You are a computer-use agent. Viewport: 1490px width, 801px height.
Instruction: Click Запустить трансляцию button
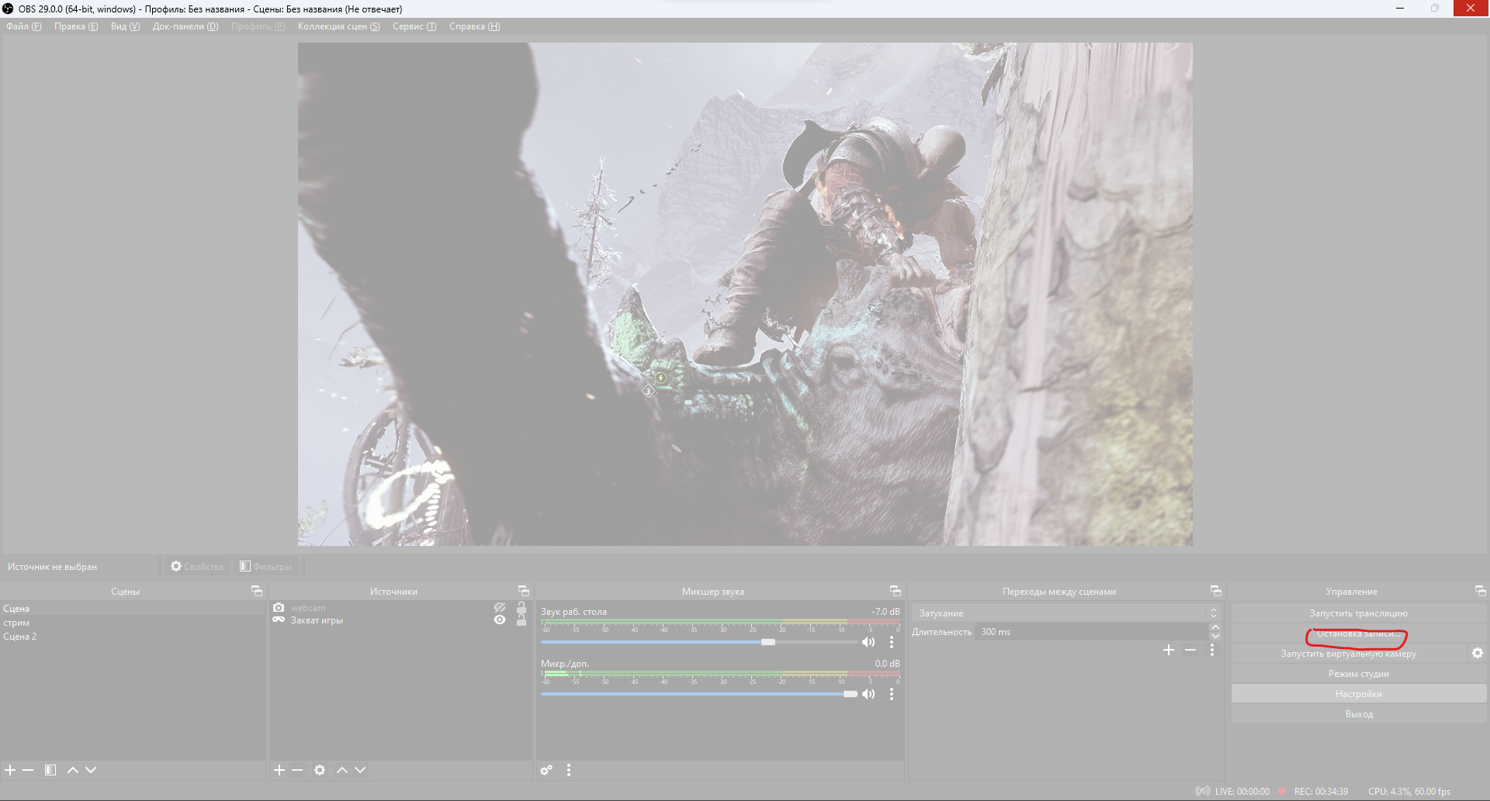(x=1358, y=613)
